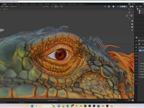Open the Particles properties tab
The width and height of the screenshot is (144, 108).
pos(136,69)
